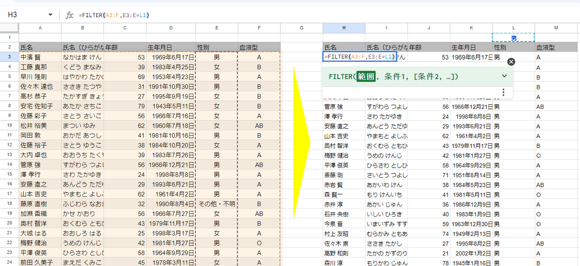Select row 10 header
Viewport: 580px width, 266px height.
click(x=9, y=126)
